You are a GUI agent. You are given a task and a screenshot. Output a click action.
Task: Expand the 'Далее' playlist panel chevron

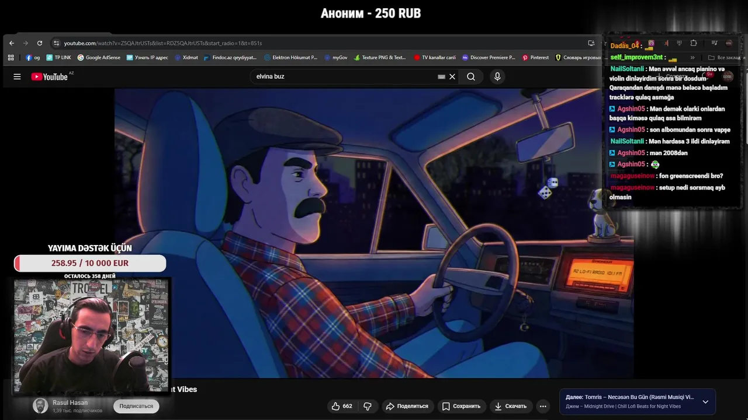point(705,401)
